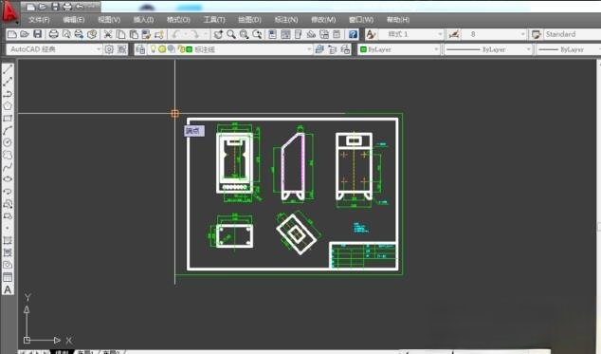
Task: Expand the AutoCAD 经典 workspace dropdown
Action: (99, 49)
